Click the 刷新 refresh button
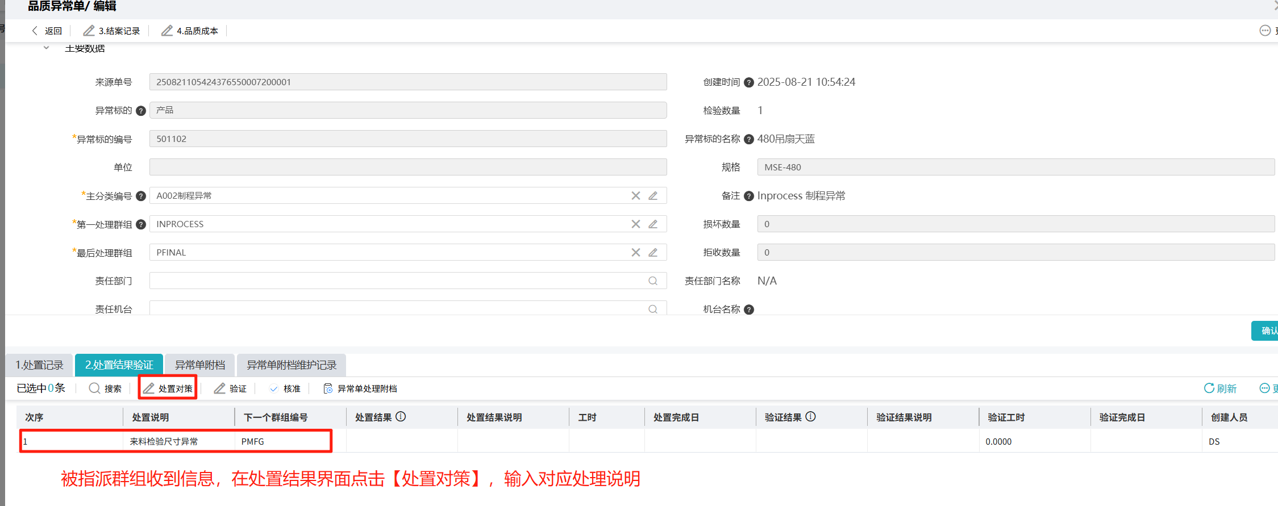 tap(1220, 388)
